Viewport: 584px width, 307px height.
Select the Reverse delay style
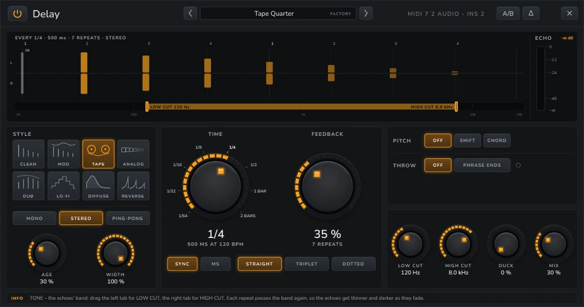tap(133, 186)
